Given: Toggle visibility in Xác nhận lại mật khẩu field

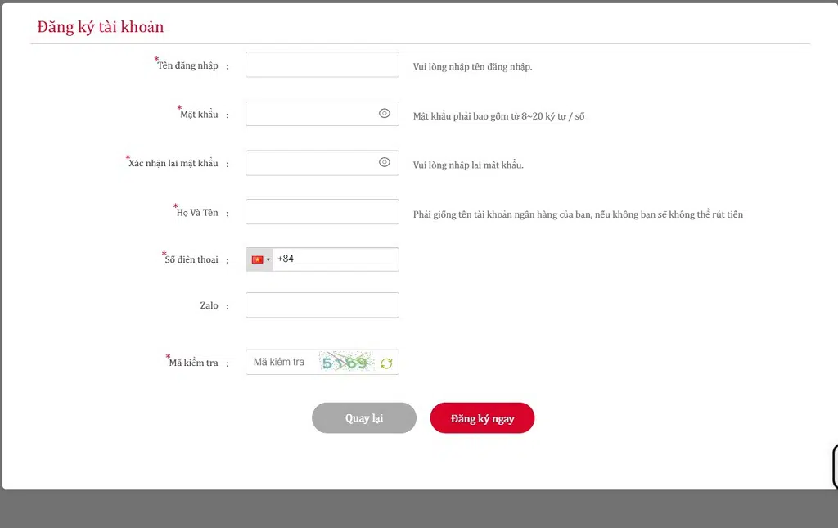Looking at the screenshot, I should pos(385,162).
